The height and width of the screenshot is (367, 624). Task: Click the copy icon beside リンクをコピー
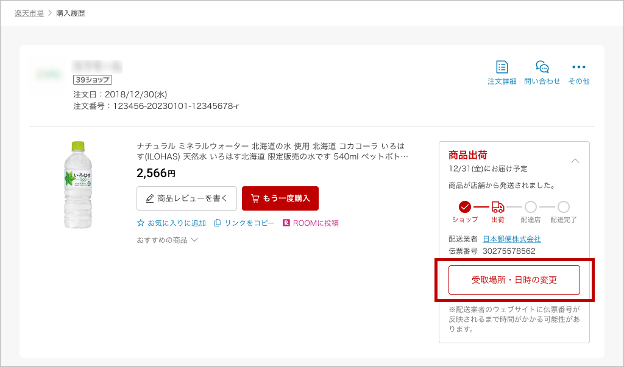pyautogui.click(x=218, y=223)
